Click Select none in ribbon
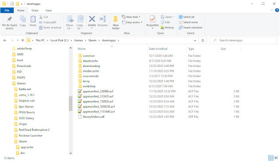 pos(189,22)
